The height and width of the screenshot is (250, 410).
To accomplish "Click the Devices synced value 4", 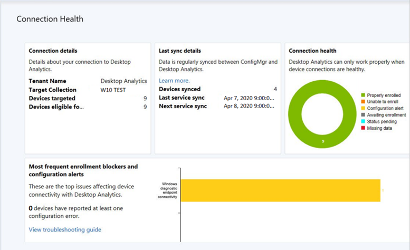I will coord(275,89).
